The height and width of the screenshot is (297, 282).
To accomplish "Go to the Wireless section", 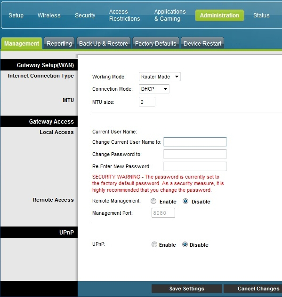I will coord(49,16).
